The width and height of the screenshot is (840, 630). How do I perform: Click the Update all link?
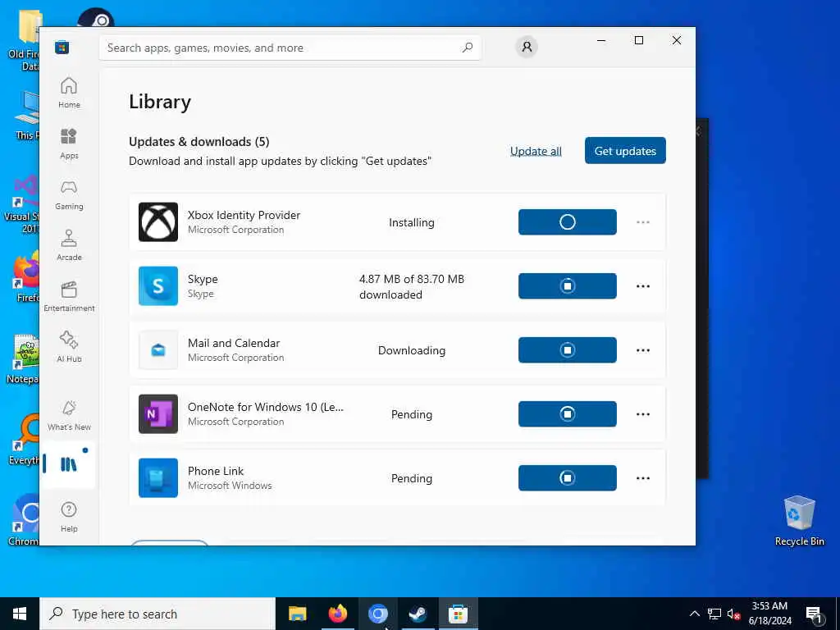click(536, 151)
